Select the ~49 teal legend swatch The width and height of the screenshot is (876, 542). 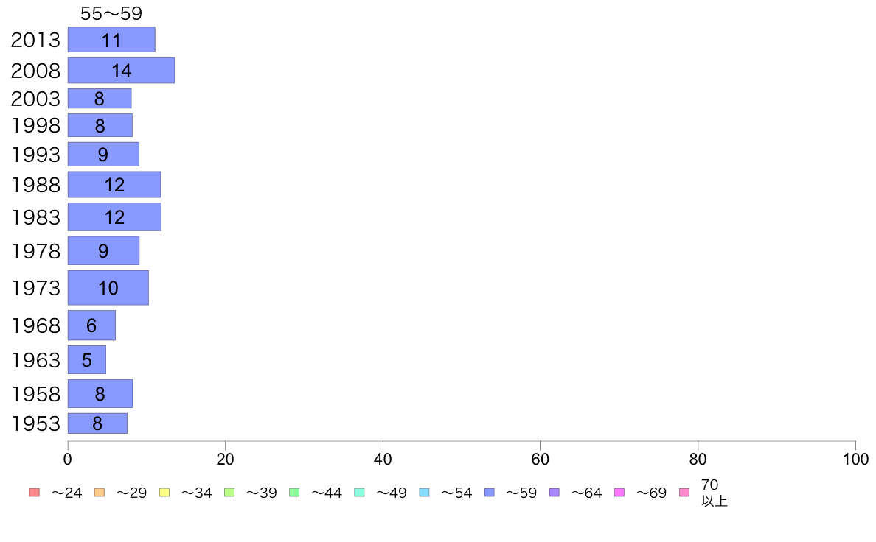(359, 493)
